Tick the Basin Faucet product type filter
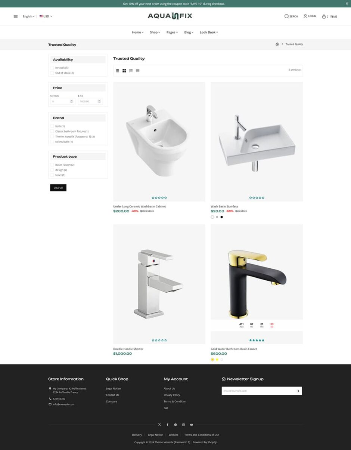351x450 pixels. [x=52, y=164]
